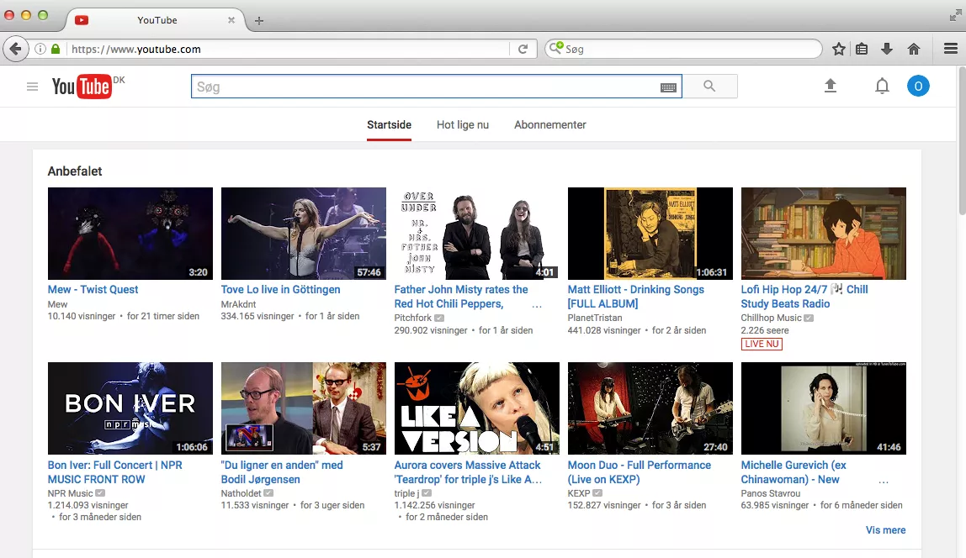This screenshot has height=558, width=966.
Task: Switch to the Hot lige nu tab
Action: pos(462,124)
